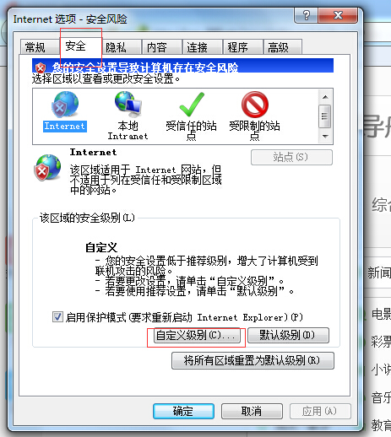Select the 受信任的站点 green checkmark icon

tap(192, 105)
